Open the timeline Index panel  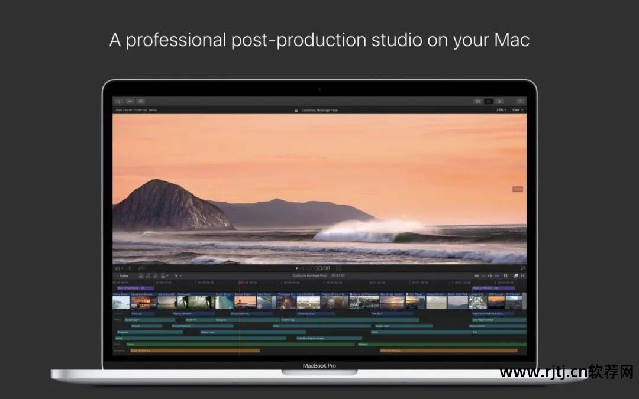point(122,275)
